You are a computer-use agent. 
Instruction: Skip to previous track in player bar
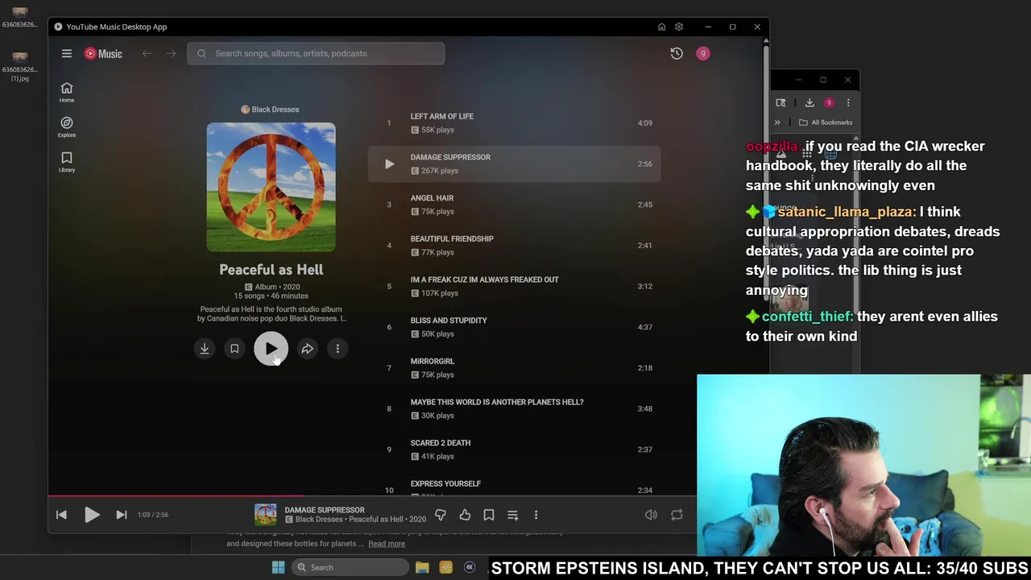(61, 515)
